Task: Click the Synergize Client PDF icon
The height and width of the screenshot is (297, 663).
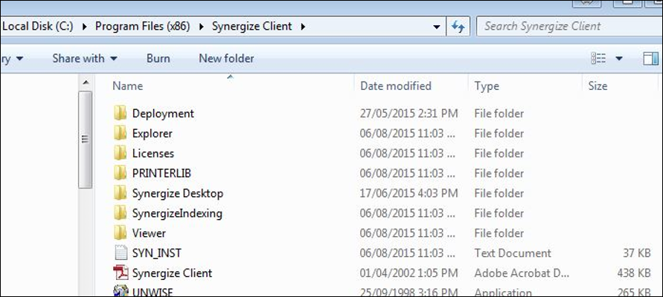Action: point(121,272)
